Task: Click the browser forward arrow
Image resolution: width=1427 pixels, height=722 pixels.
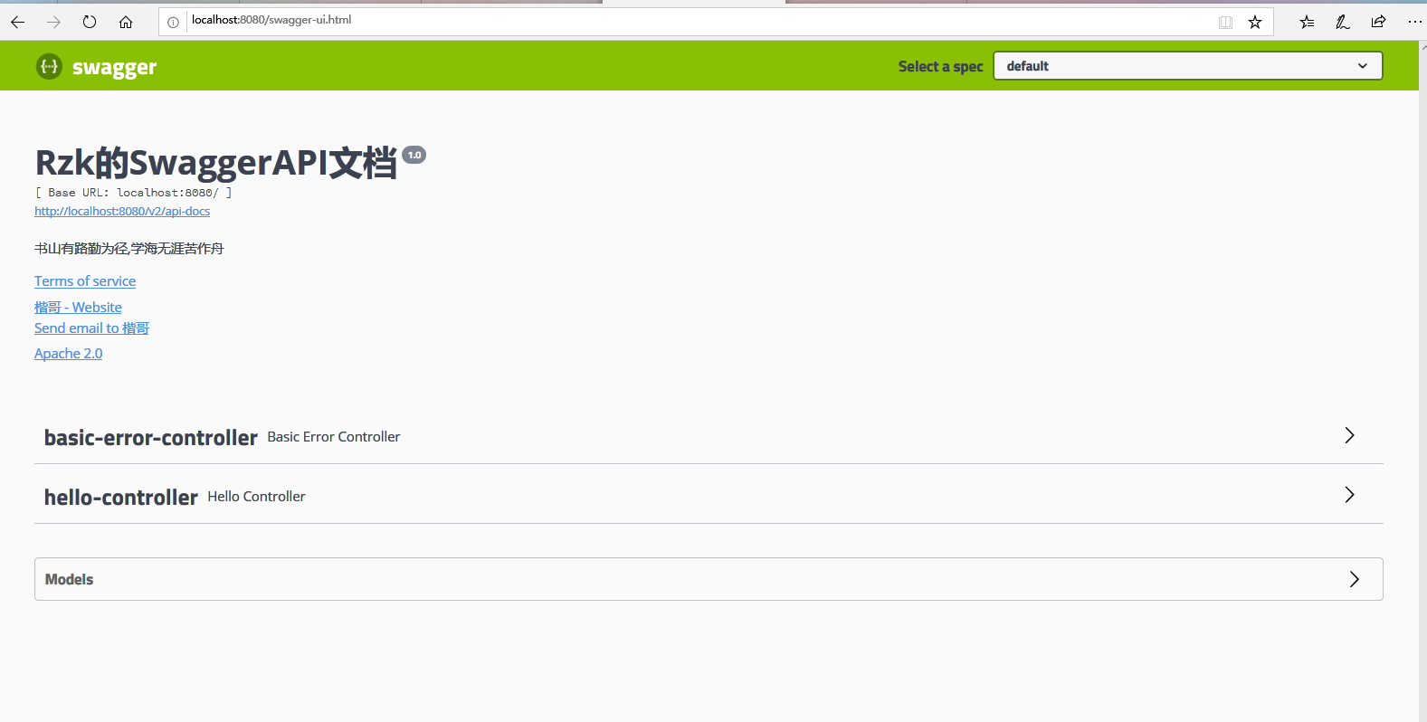Action: 54,23
